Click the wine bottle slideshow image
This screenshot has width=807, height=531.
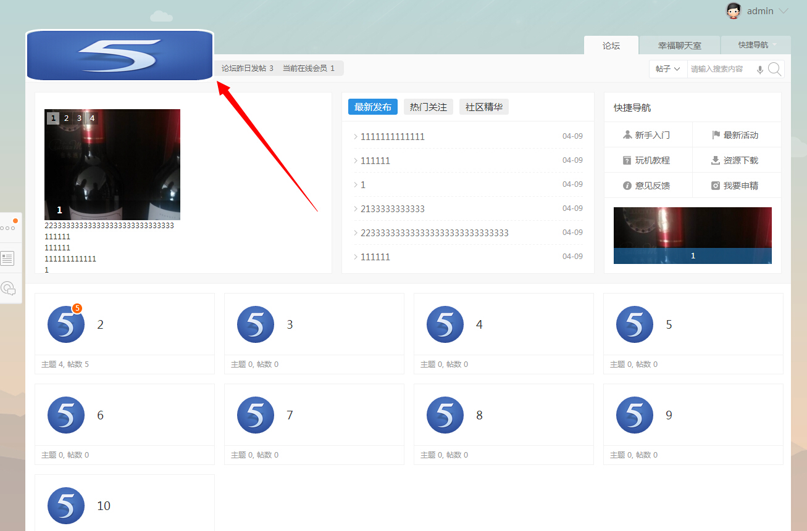point(112,165)
